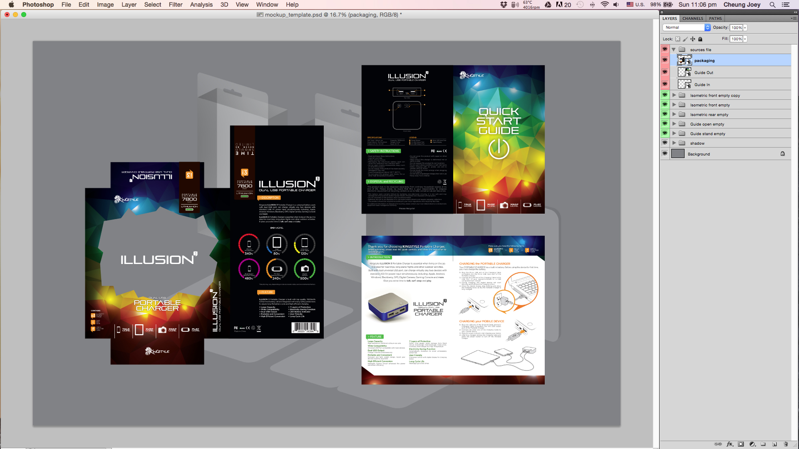799x449 pixels.
Task: Hide the Guide stand empty group
Action: pos(665,133)
